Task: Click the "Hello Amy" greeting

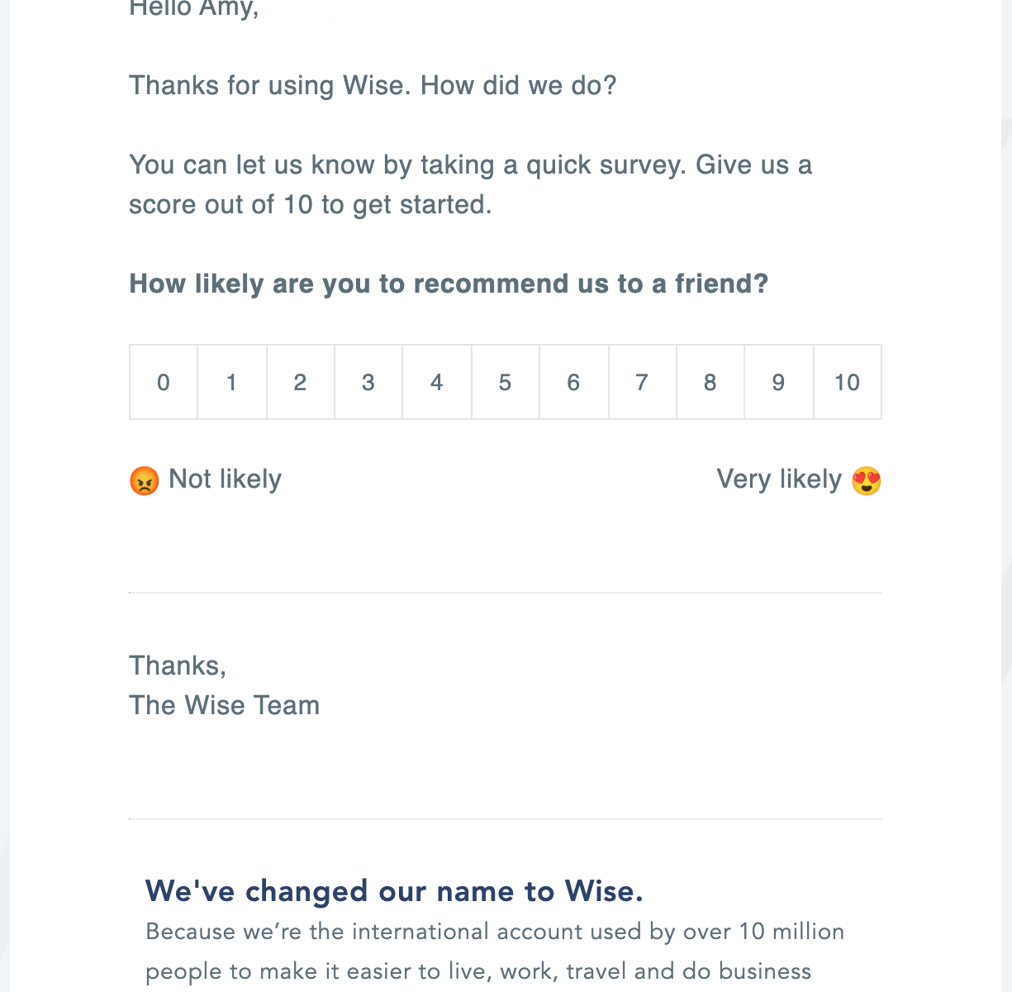Action: [194, 9]
